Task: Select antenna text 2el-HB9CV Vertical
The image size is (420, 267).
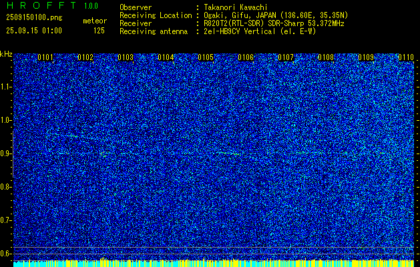Action: click(240, 31)
